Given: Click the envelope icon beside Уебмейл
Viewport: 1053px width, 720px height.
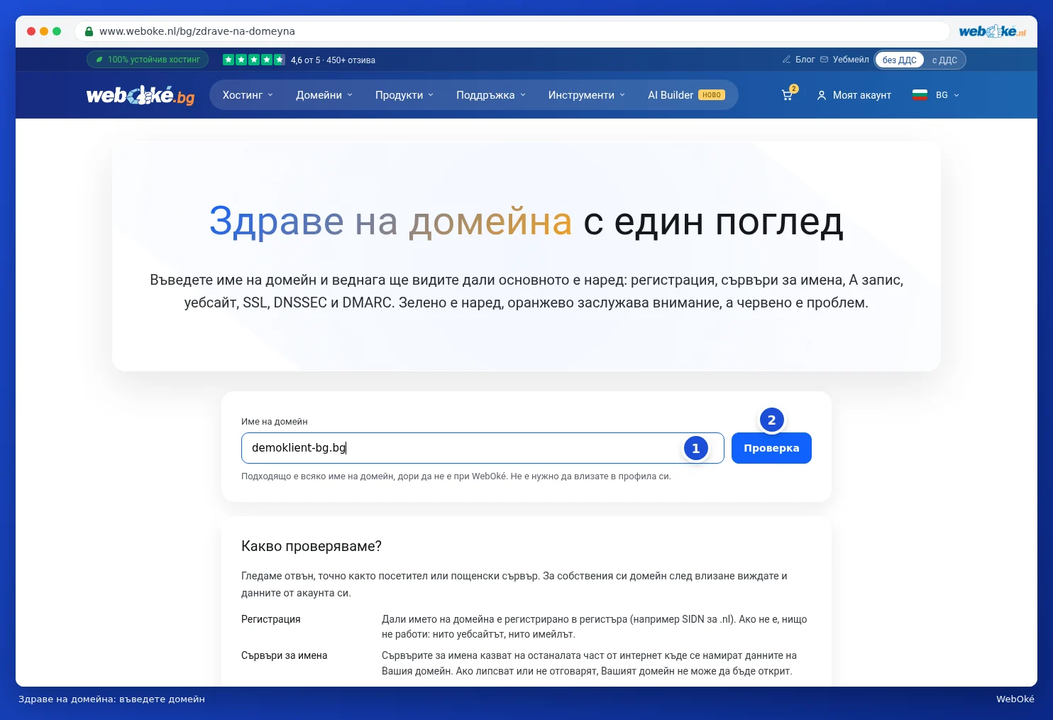Looking at the screenshot, I should pyautogui.click(x=824, y=60).
